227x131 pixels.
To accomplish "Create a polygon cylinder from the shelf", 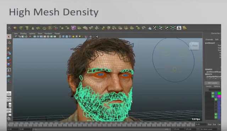I will click(27, 28).
